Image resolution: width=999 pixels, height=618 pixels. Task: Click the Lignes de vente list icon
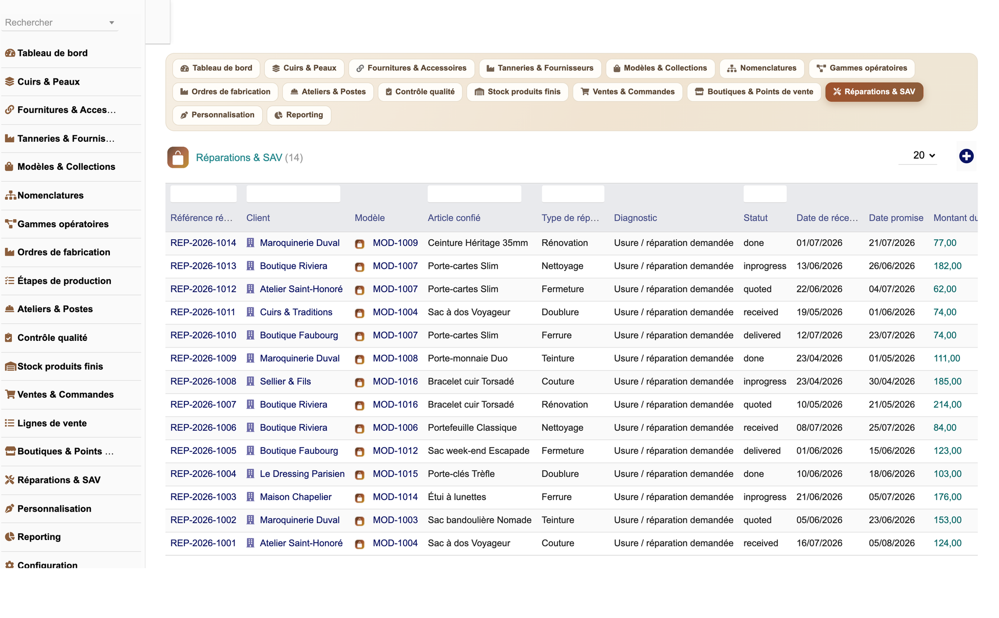pos(10,423)
